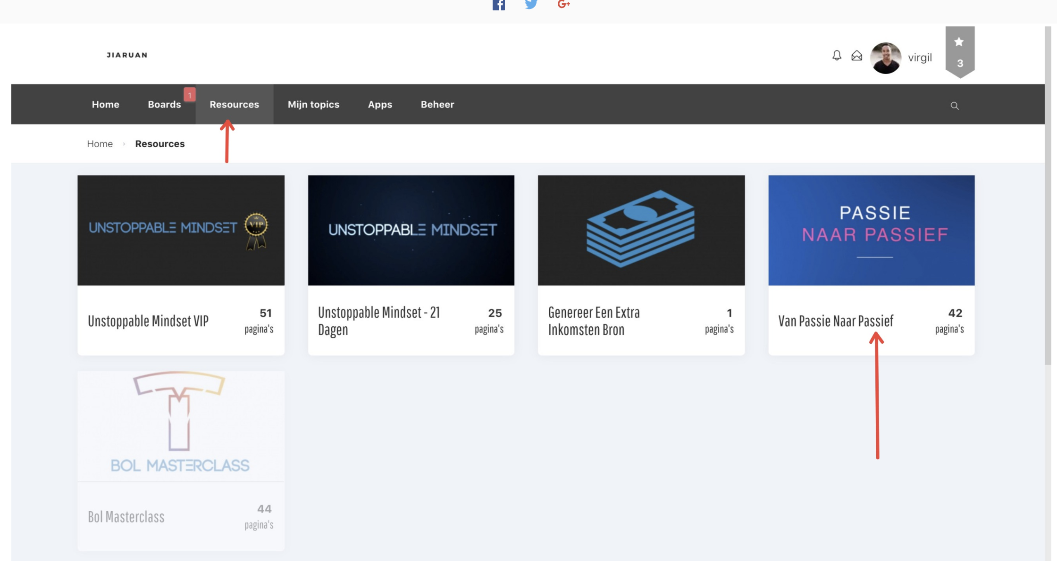
Task: Open Unstoppable Mindset VIP thumbnail
Action: point(181,230)
